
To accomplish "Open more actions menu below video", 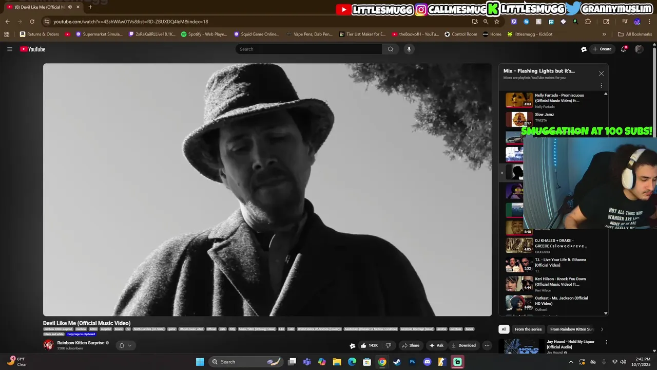I will click(487, 345).
